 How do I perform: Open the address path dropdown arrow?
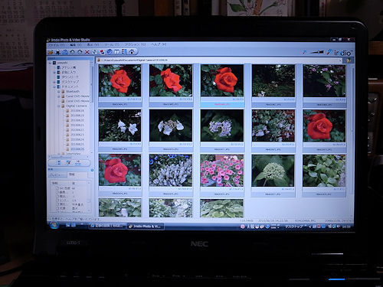(341, 60)
